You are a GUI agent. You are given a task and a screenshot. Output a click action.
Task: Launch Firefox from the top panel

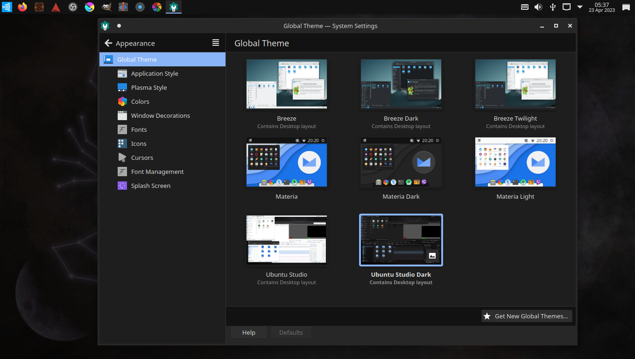click(22, 7)
